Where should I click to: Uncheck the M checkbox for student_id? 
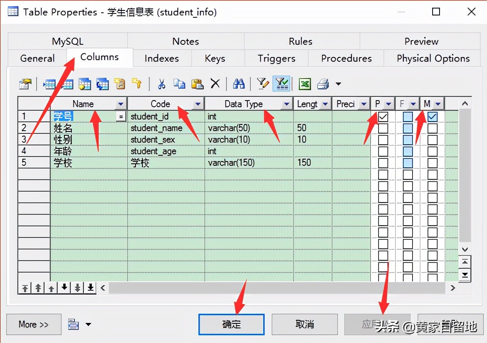coord(432,116)
